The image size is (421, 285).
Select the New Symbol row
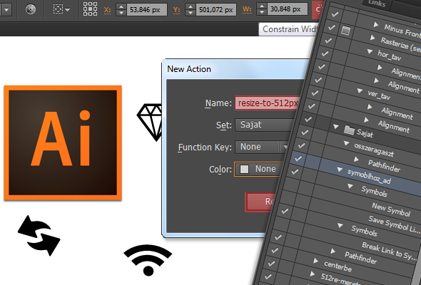click(391, 209)
